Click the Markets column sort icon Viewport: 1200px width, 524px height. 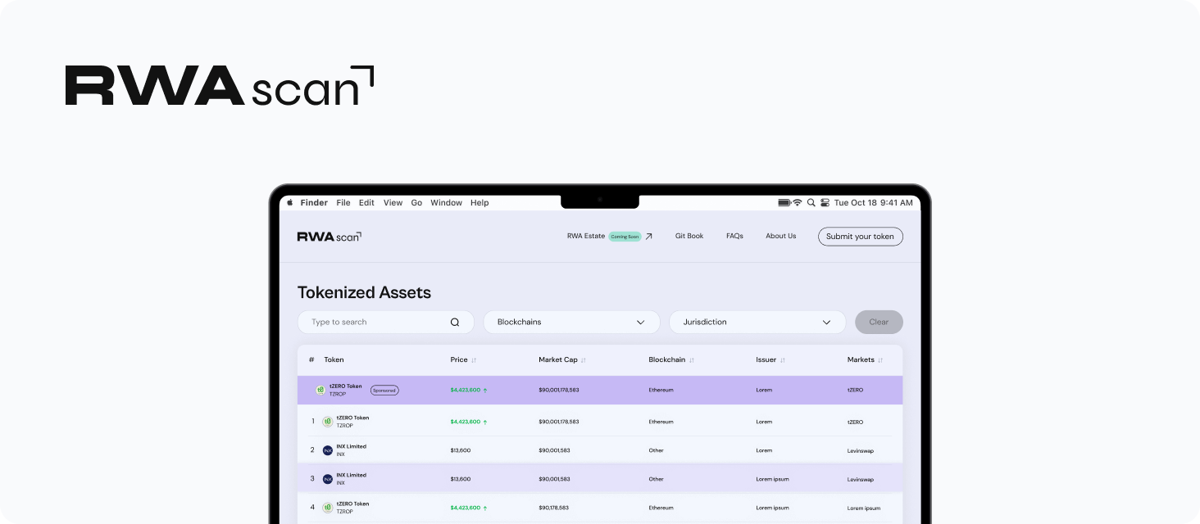[880, 360]
